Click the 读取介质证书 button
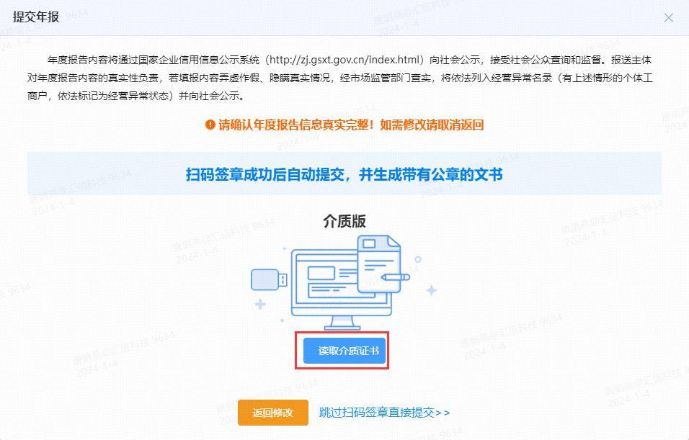The height and width of the screenshot is (440, 689). [344, 351]
